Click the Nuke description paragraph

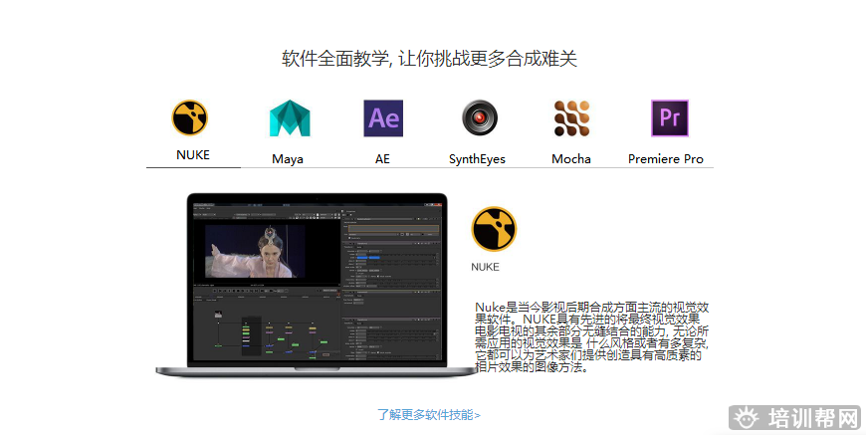591,336
